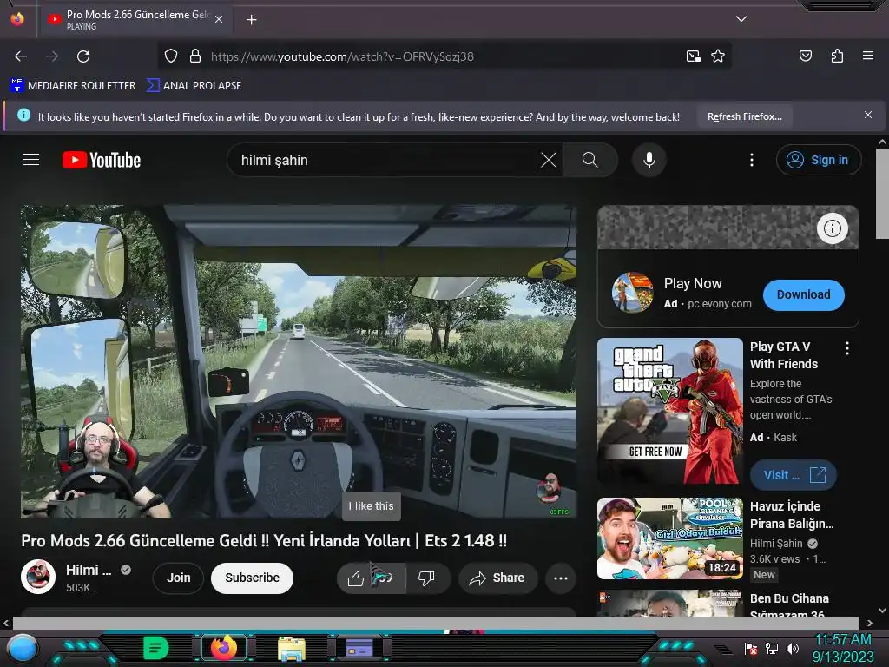Open the Firefox hamburger application menu
Screen dimensions: 889x667
(867, 56)
